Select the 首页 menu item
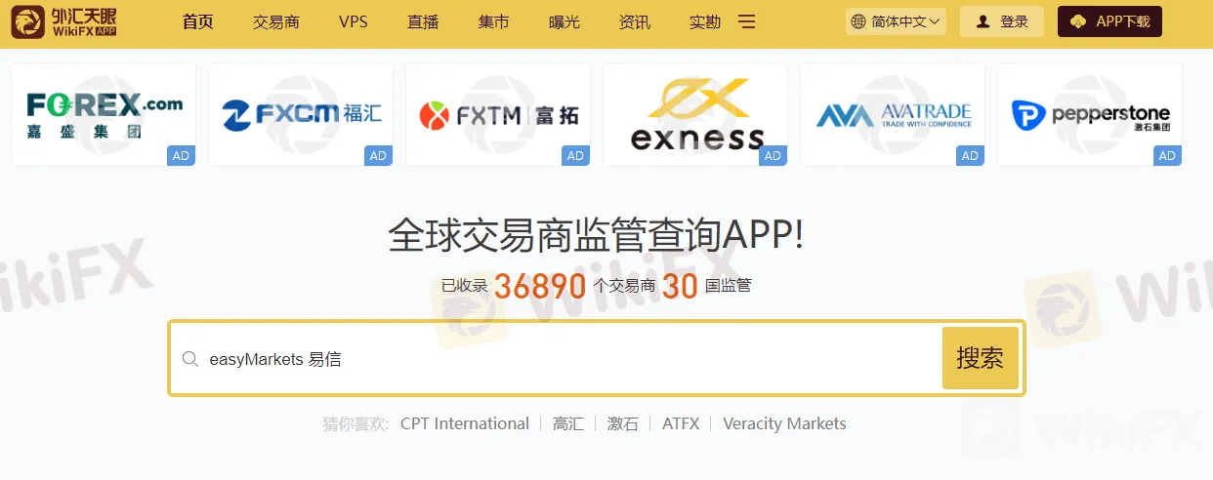1213x480 pixels. click(x=198, y=21)
